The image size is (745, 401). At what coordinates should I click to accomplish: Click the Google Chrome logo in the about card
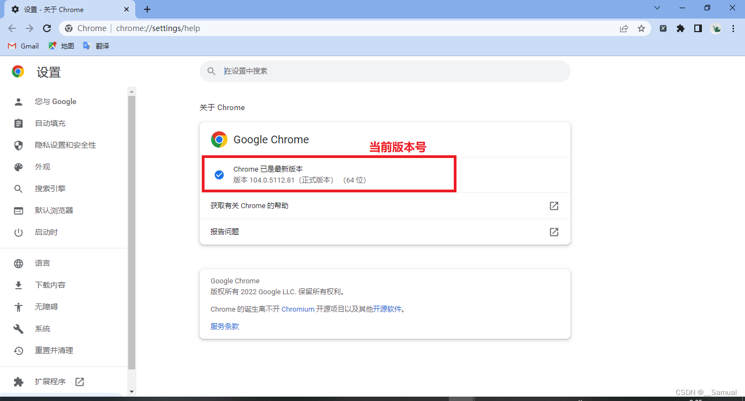tap(219, 140)
